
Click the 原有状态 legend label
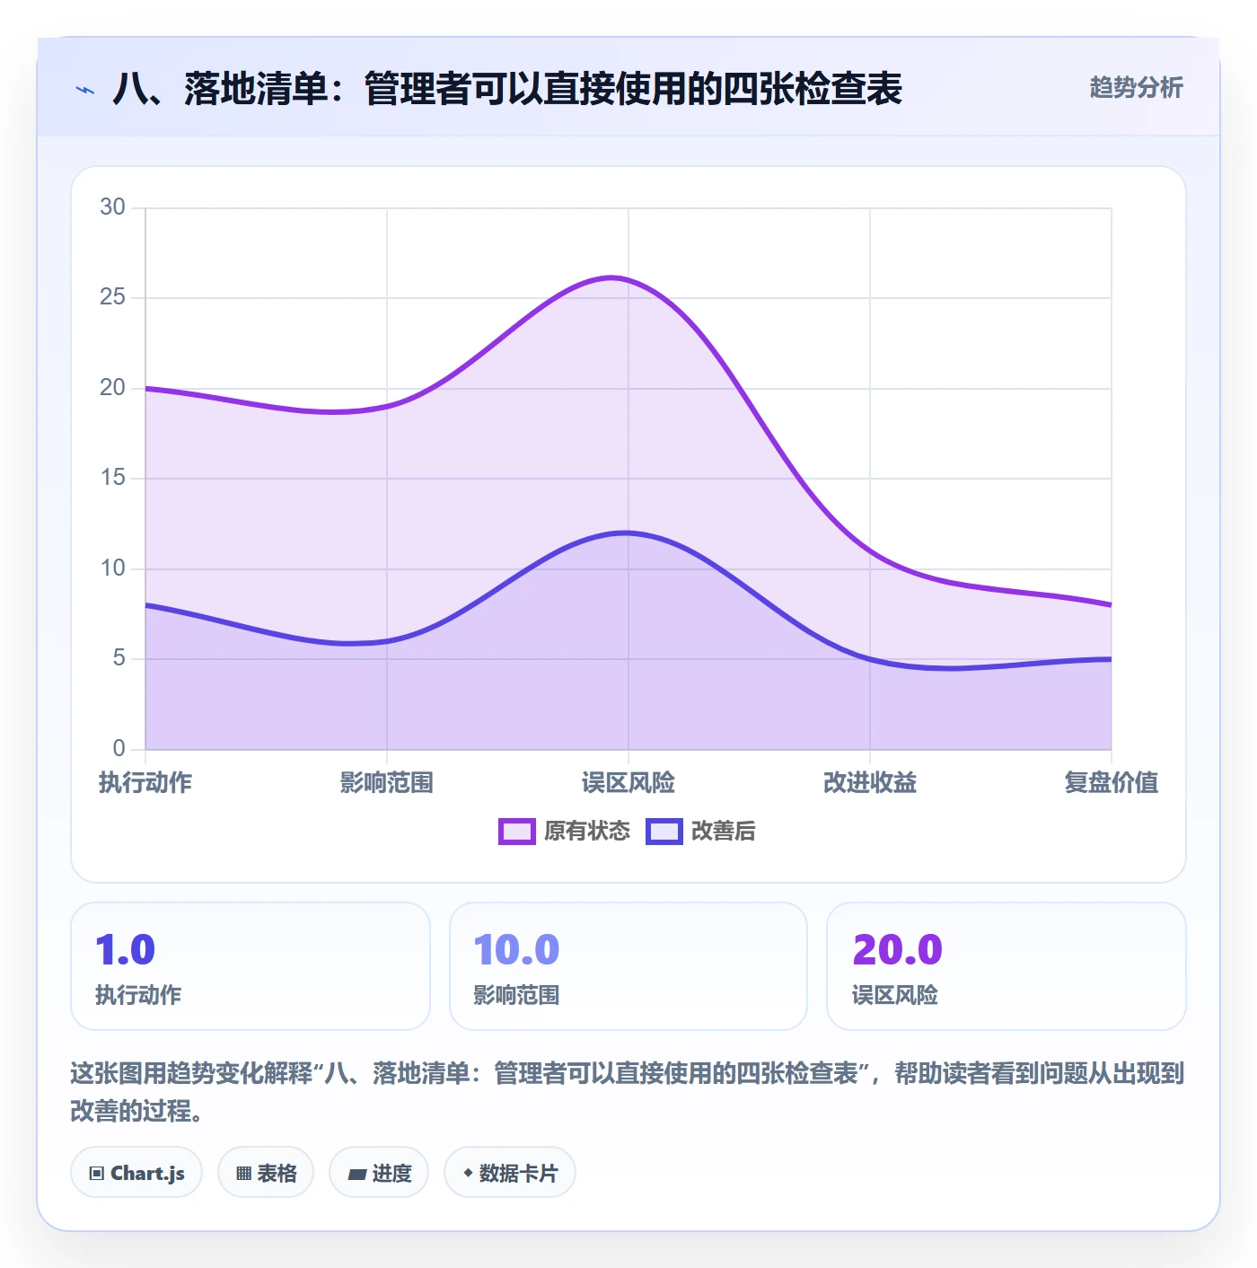click(x=587, y=832)
